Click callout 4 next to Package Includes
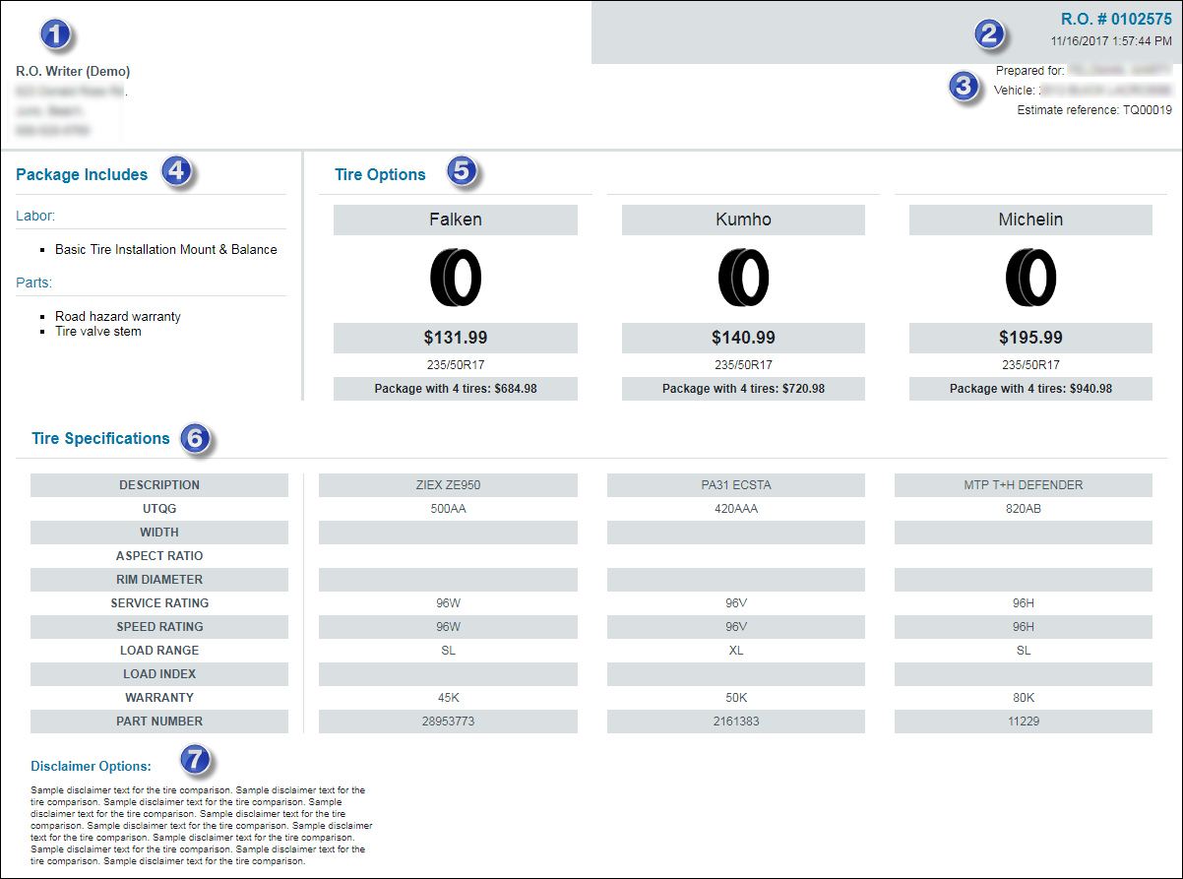The height and width of the screenshot is (879, 1183). [x=176, y=171]
